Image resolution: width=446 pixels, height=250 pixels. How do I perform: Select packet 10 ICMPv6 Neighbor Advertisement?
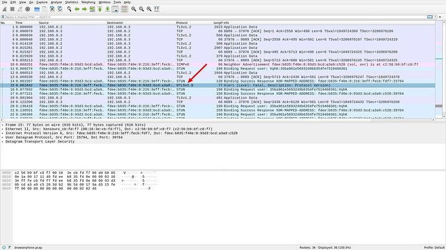(x=217, y=64)
